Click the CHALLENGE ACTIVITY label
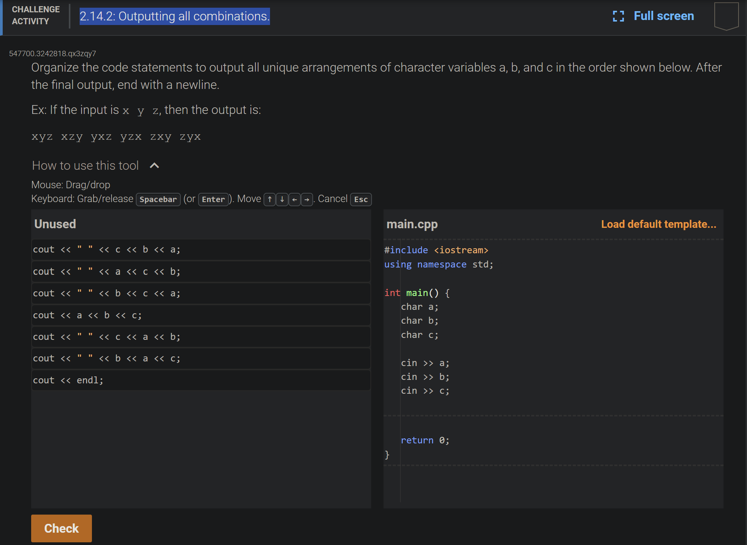This screenshot has height=545, width=747. point(35,15)
